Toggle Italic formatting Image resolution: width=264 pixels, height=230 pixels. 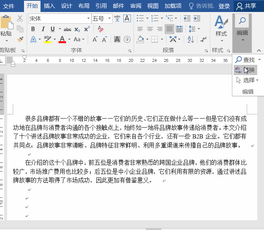point(43,29)
